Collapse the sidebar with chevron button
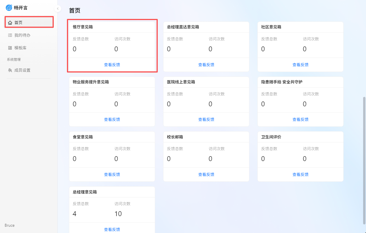This screenshot has width=366, height=233. click(58, 9)
